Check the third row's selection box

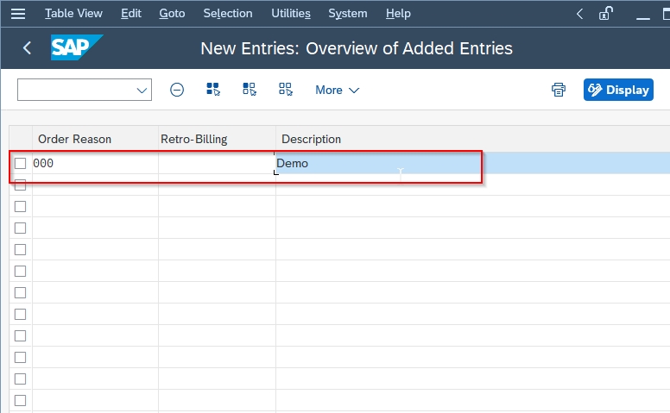coord(20,206)
